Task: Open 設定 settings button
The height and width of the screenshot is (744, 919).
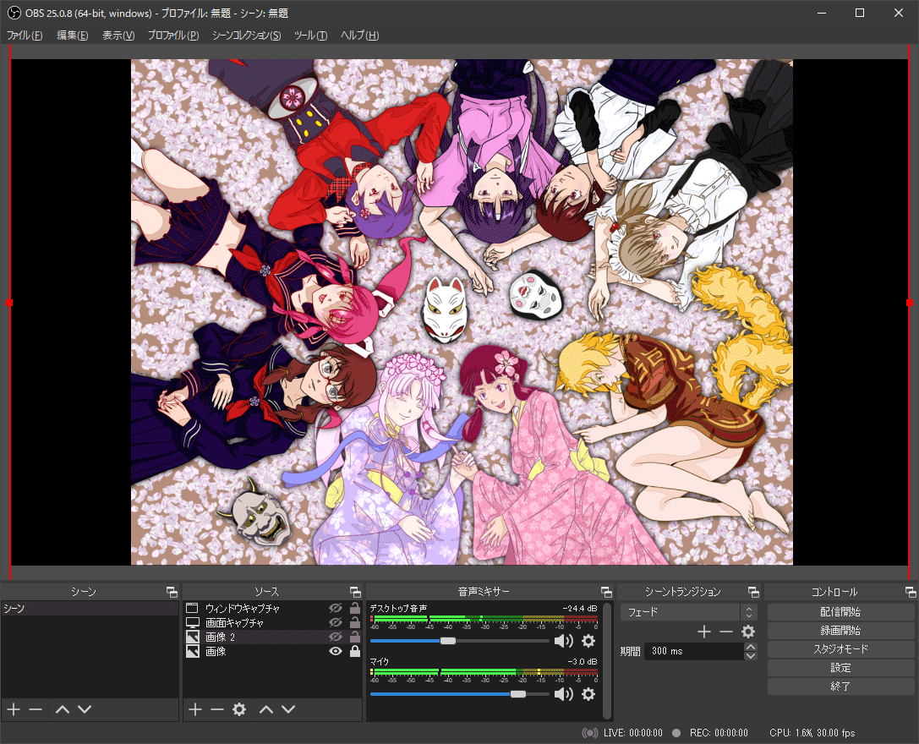Action: tap(840, 668)
